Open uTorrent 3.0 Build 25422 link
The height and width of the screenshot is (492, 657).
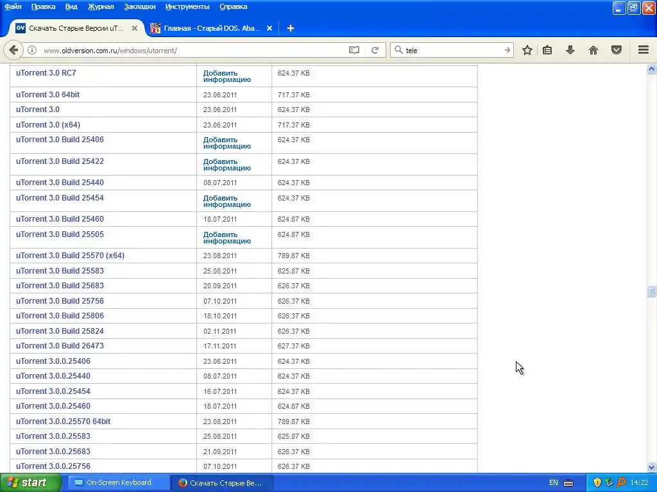click(60, 161)
